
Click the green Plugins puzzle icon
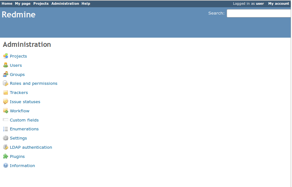click(x=5, y=156)
